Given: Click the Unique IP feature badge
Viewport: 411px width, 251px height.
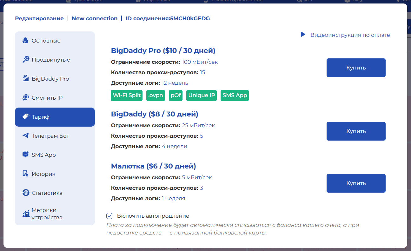Looking at the screenshot, I should 202,95.
